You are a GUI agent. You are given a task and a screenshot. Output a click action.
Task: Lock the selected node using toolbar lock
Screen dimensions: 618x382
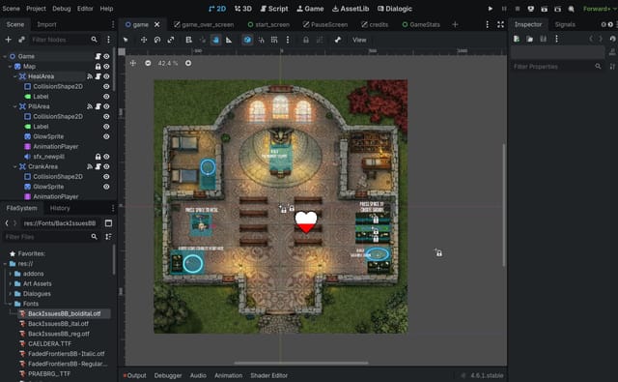pyautogui.click(x=306, y=40)
